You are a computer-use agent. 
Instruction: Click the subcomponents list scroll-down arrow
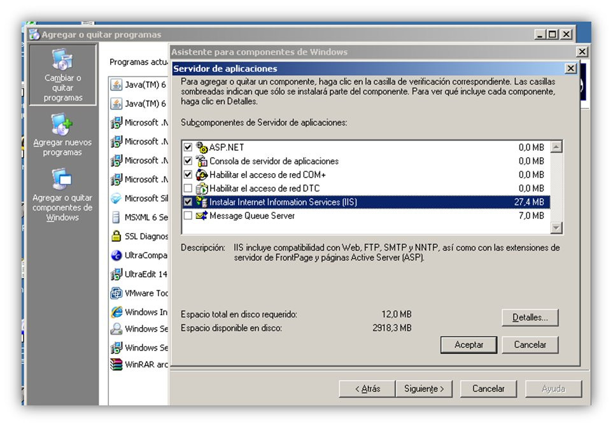point(556,227)
